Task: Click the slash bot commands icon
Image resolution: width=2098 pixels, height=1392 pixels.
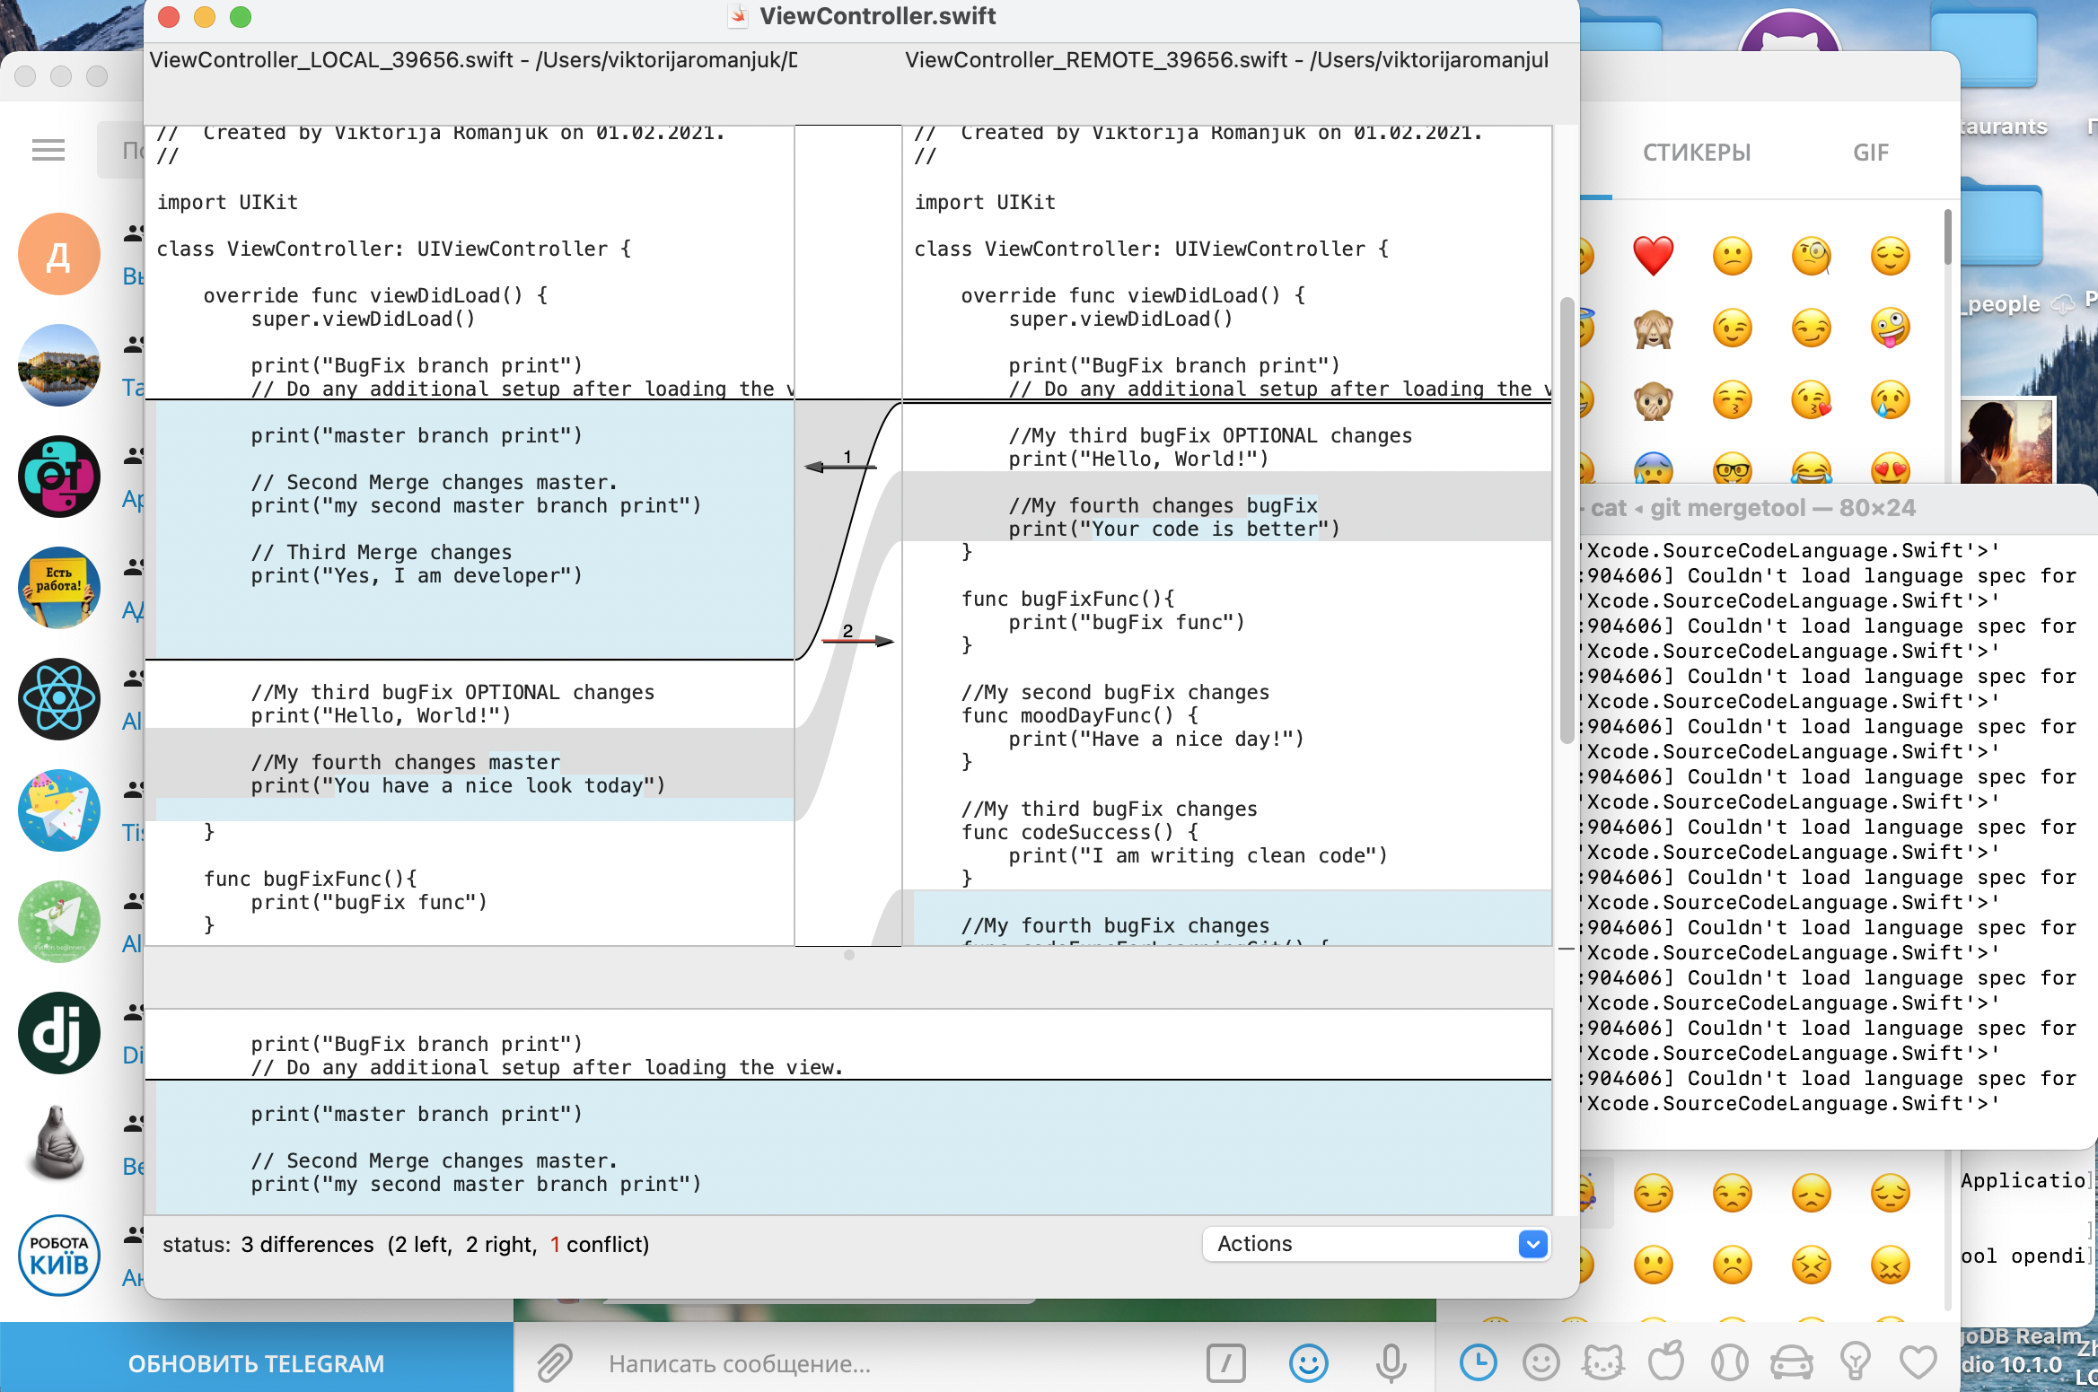Action: tap(1226, 1364)
